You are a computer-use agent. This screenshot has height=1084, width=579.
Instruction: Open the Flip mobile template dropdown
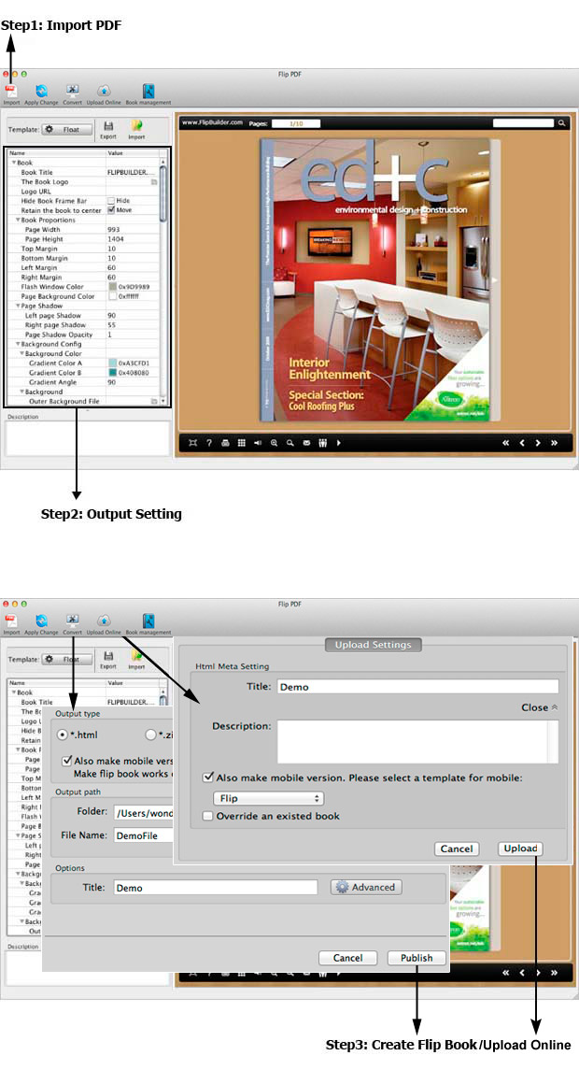tap(269, 798)
